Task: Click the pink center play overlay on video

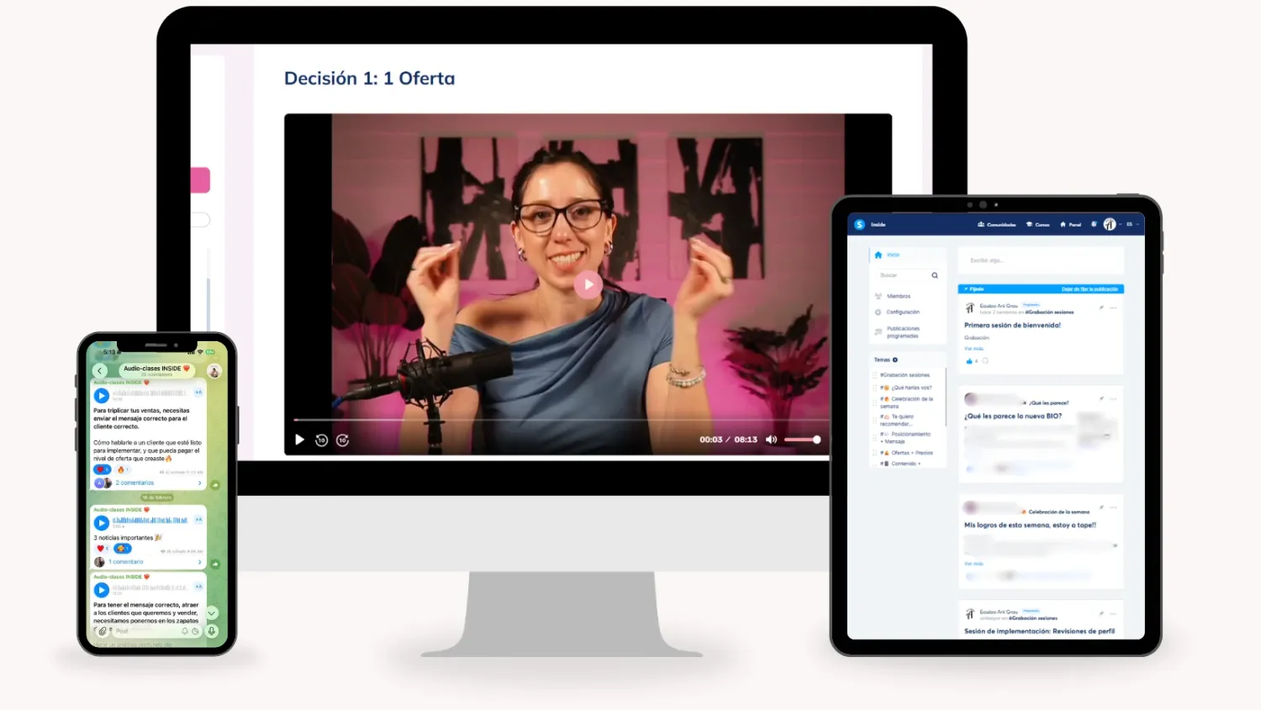Action: (x=588, y=285)
